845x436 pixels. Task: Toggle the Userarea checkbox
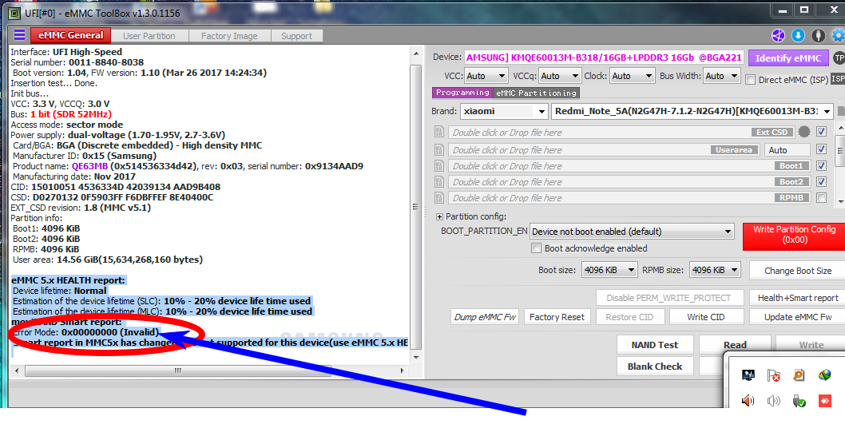[821, 149]
